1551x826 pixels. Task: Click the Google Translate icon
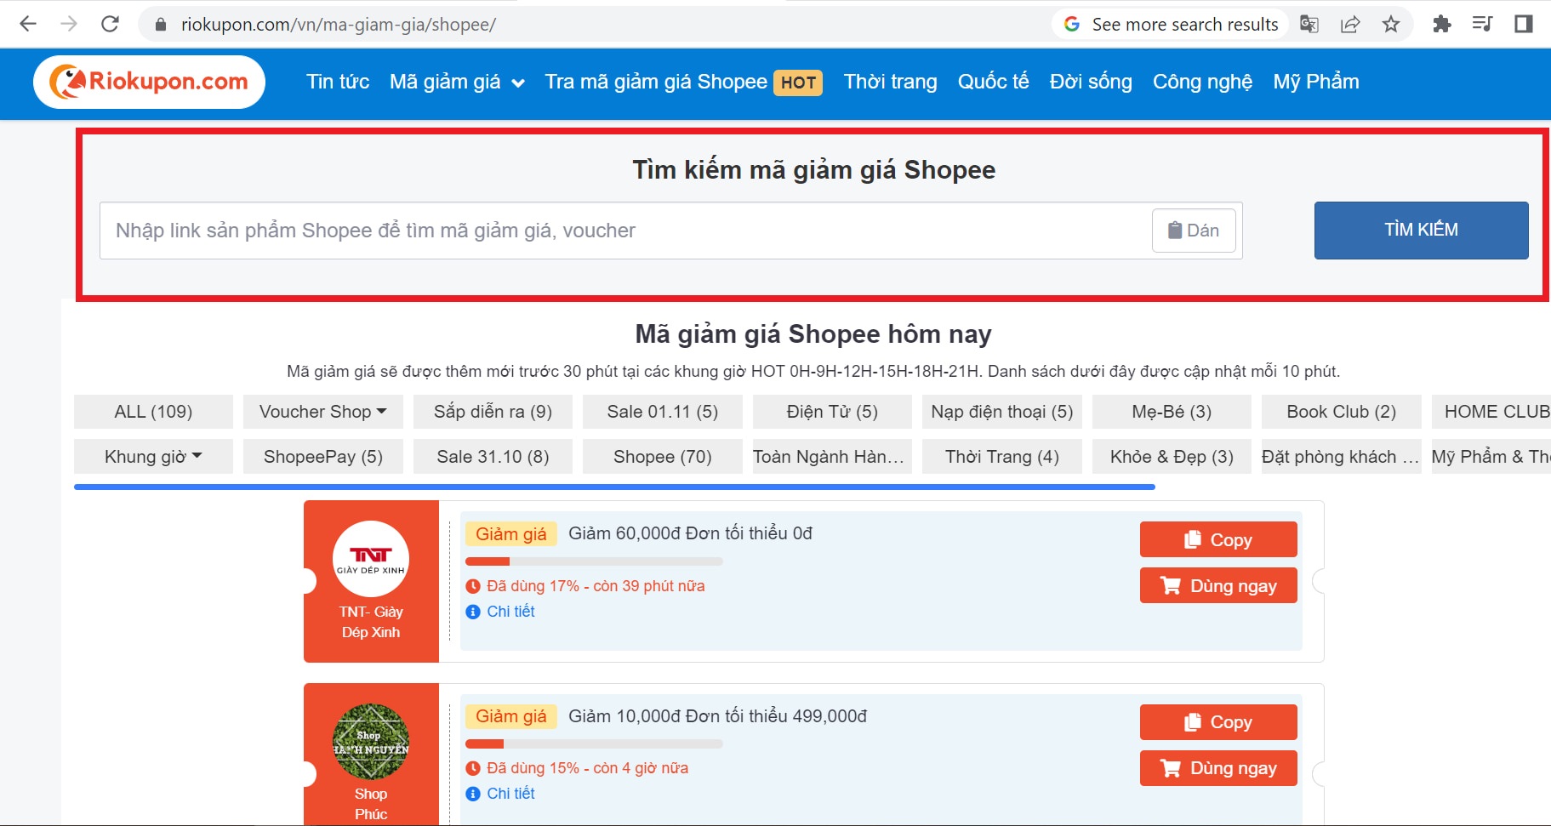pos(1309,24)
